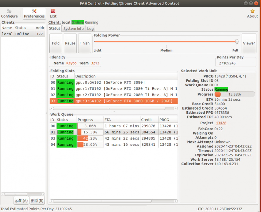The image size is (261, 212).
Task: Sort clients by Name column header
Action: pyautogui.click(x=7, y=28)
